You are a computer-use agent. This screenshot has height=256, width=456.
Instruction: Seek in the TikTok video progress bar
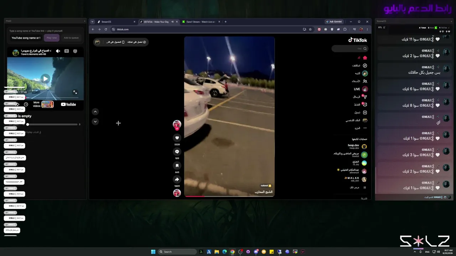(x=229, y=196)
